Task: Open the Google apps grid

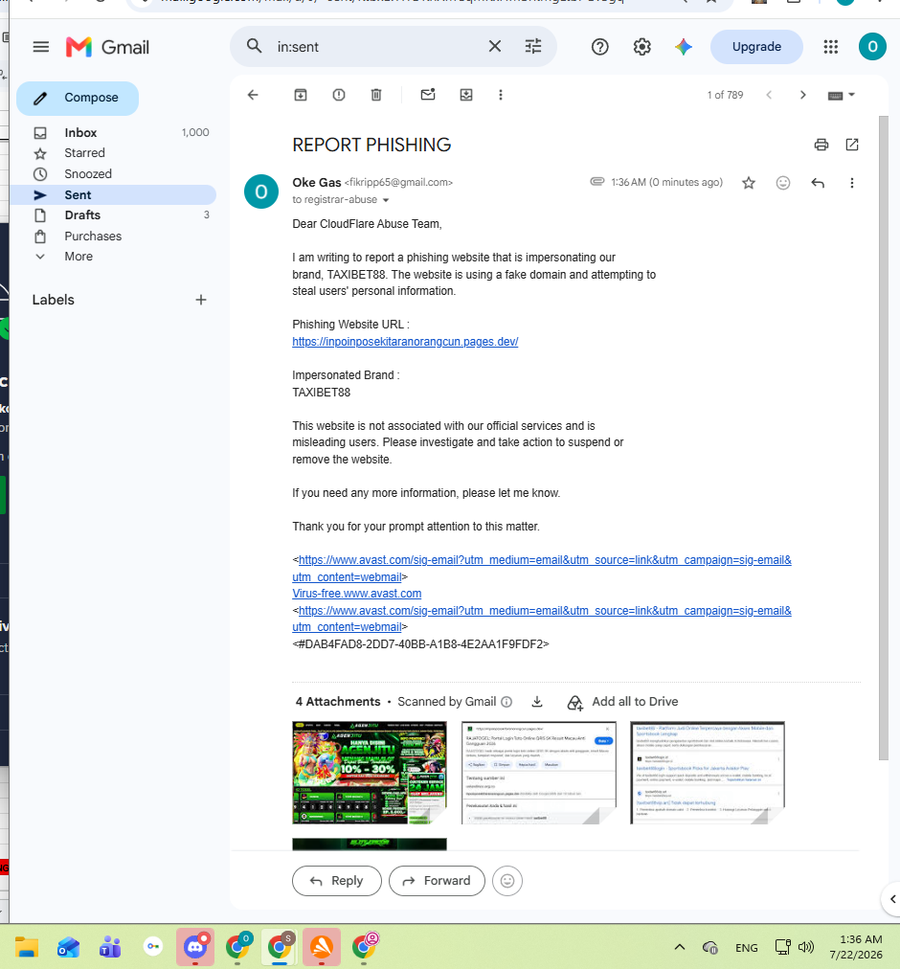Action: [830, 47]
